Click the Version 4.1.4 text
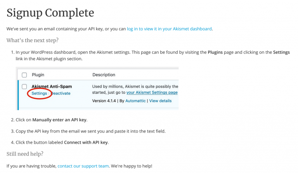This screenshot has height=173, width=298. coord(104,101)
